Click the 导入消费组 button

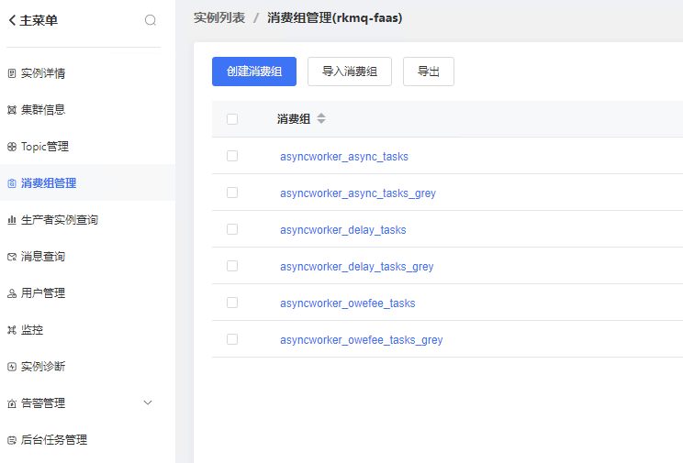tap(350, 72)
